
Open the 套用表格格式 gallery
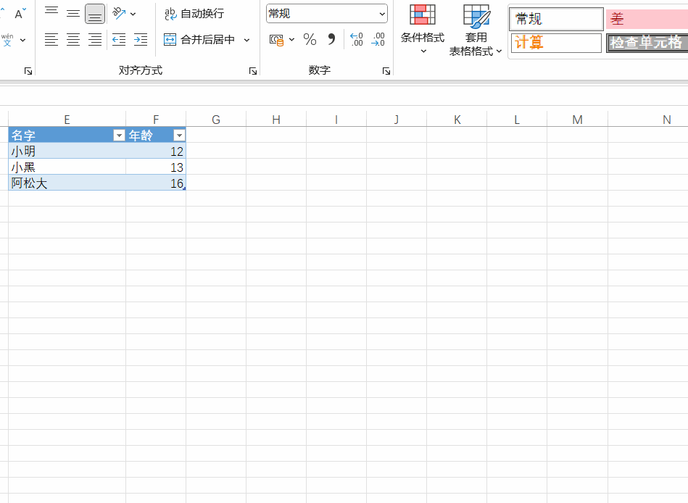[476, 30]
